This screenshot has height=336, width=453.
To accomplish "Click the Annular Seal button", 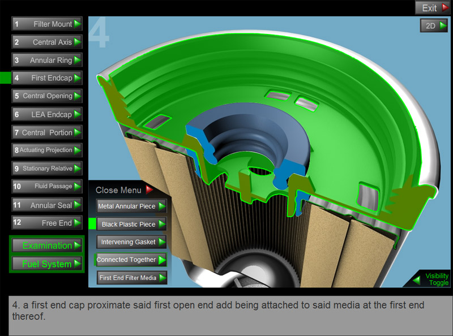I will click(47, 205).
